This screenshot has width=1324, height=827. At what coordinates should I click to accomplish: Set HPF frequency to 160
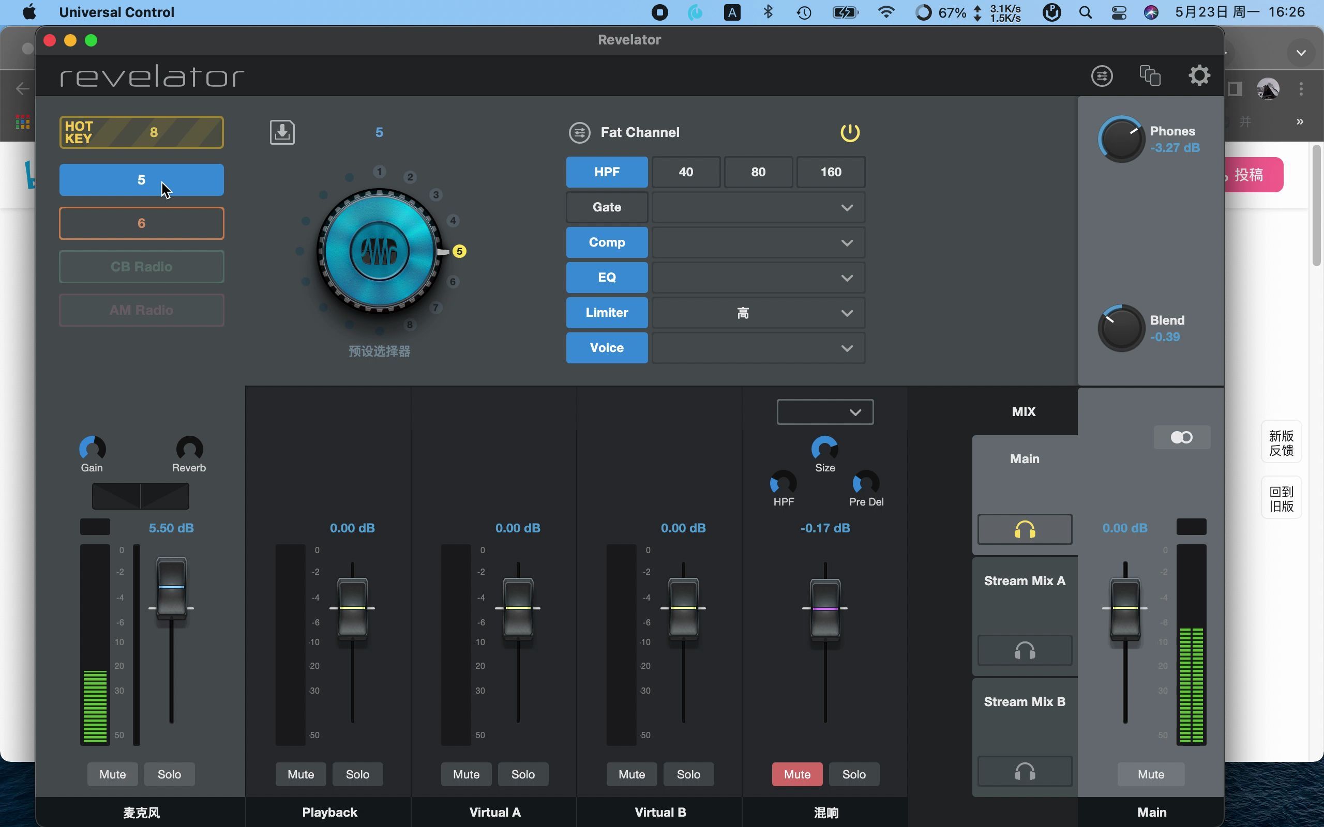click(x=831, y=172)
